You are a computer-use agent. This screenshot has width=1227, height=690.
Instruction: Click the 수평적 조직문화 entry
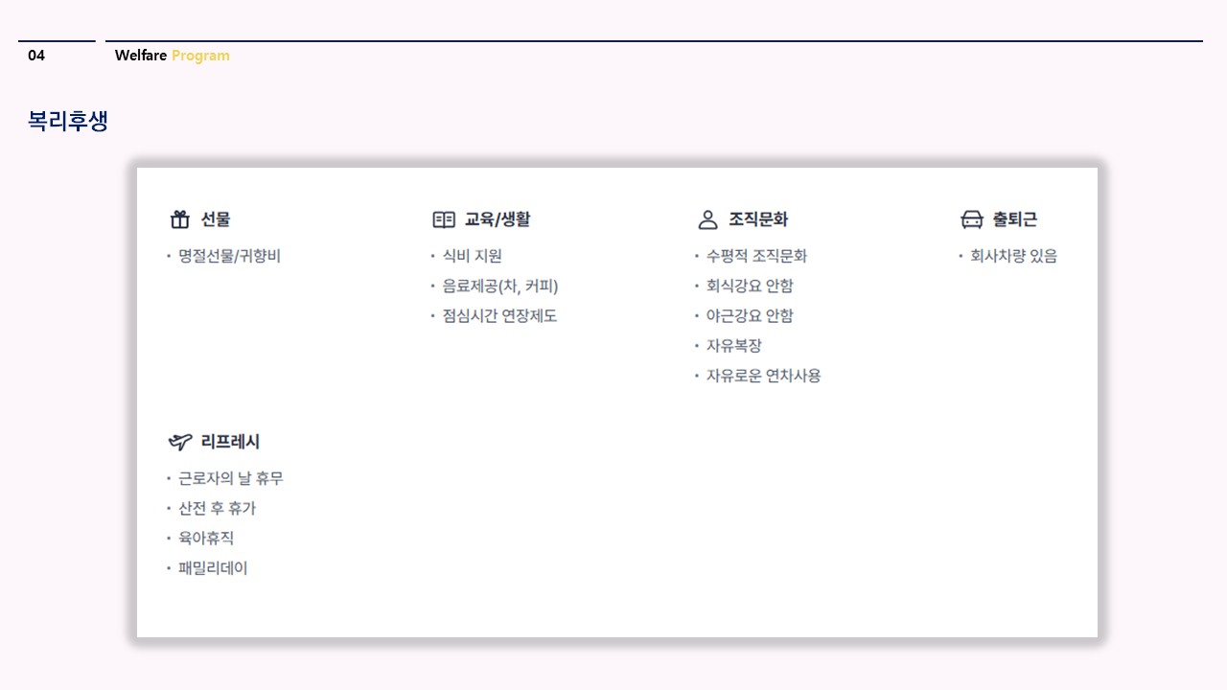[x=756, y=256]
